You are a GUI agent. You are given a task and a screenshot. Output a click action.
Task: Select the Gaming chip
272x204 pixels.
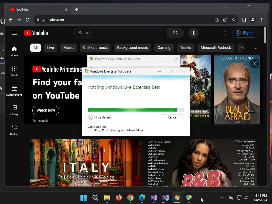[164, 48]
